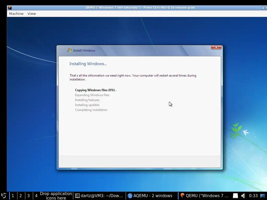Open the panel start menu icon
Image resolution: width=267 pixels, height=200 pixels.
tap(4, 196)
